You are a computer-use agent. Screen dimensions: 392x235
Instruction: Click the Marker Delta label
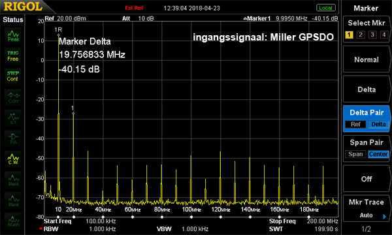[85, 41]
